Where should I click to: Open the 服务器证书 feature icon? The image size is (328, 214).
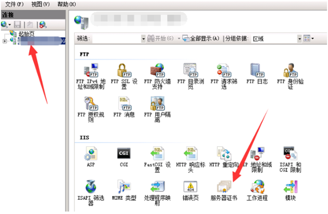pos(224,191)
